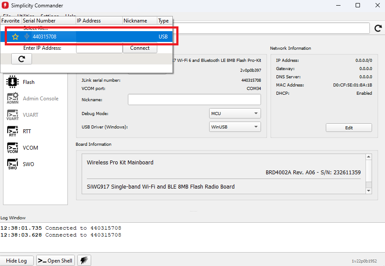Toggle favorite star for kit 440315708
Screen dimensions: 385x266
(x=15, y=37)
